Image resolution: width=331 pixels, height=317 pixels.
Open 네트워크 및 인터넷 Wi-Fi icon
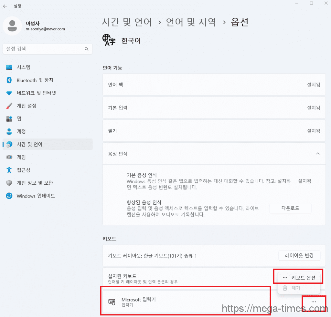tap(9, 93)
